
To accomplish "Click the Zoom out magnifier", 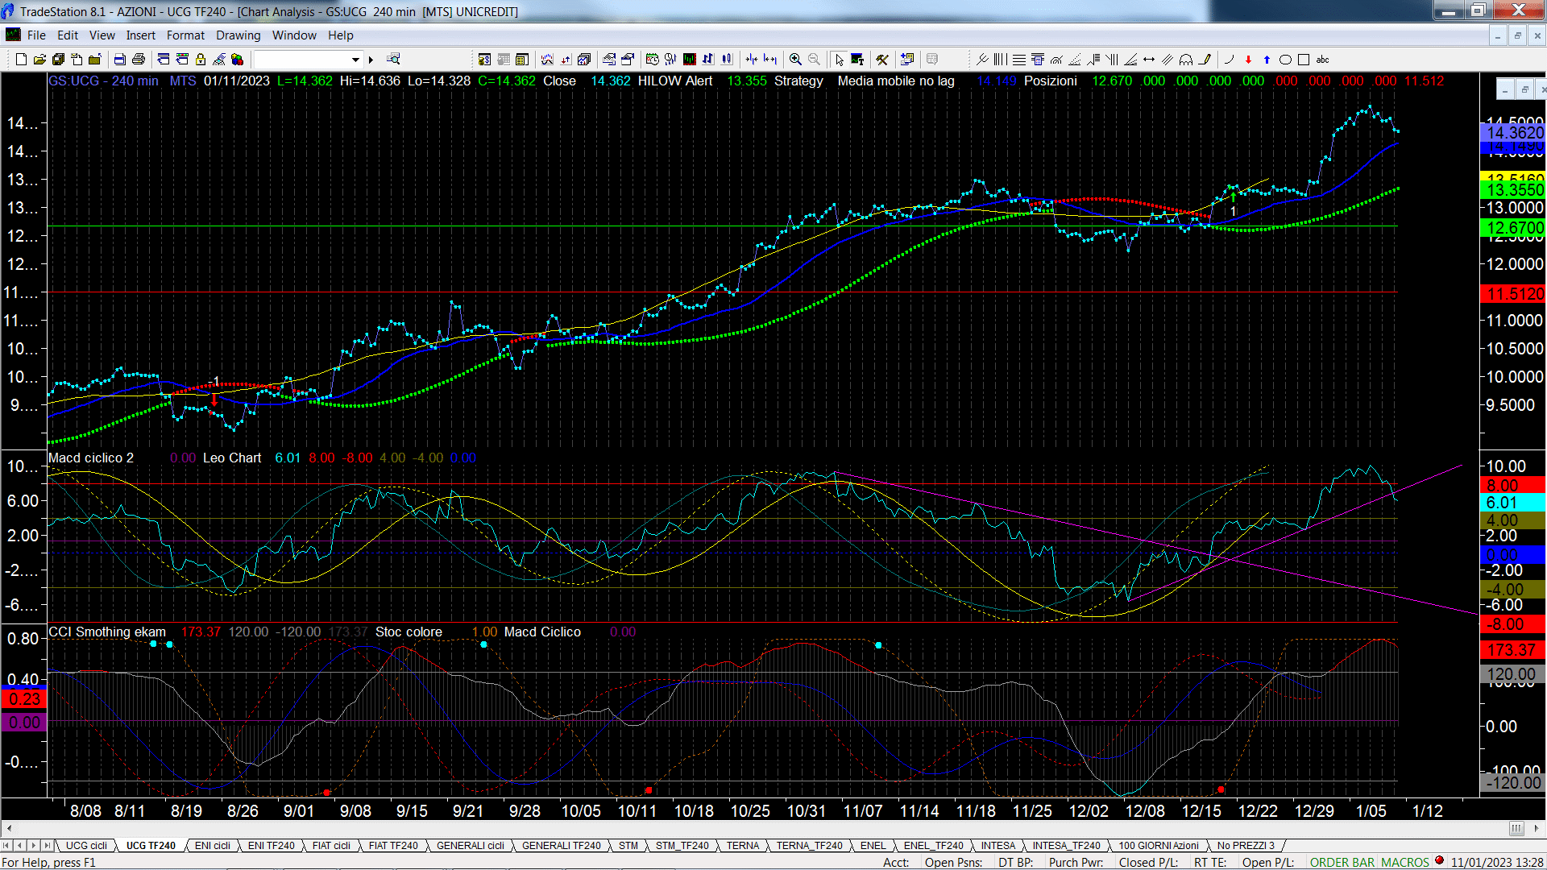I will (814, 59).
